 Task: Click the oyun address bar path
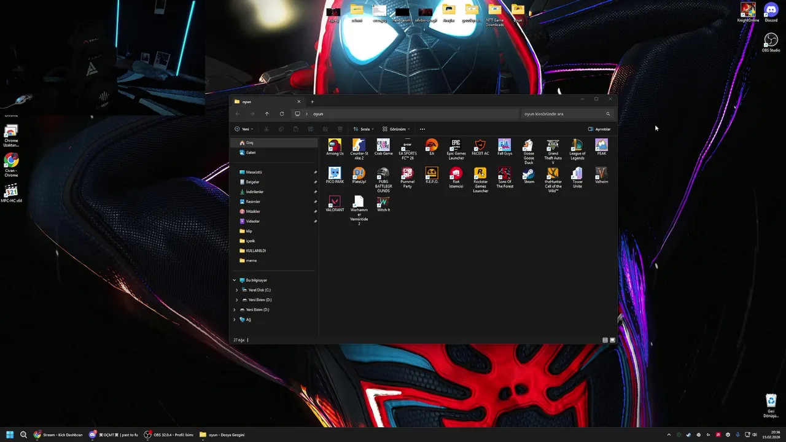point(318,114)
